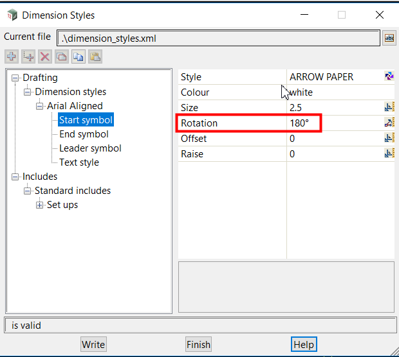
Task: Click the add new item plus icon
Action: [12, 57]
